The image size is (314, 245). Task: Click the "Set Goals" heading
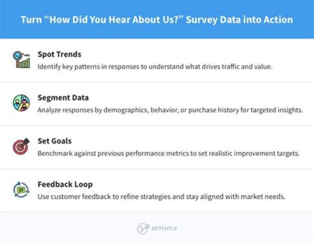click(x=55, y=141)
